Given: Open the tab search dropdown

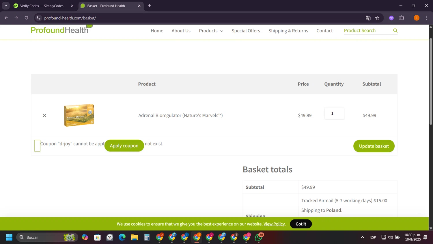Looking at the screenshot, I should coord(6,6).
